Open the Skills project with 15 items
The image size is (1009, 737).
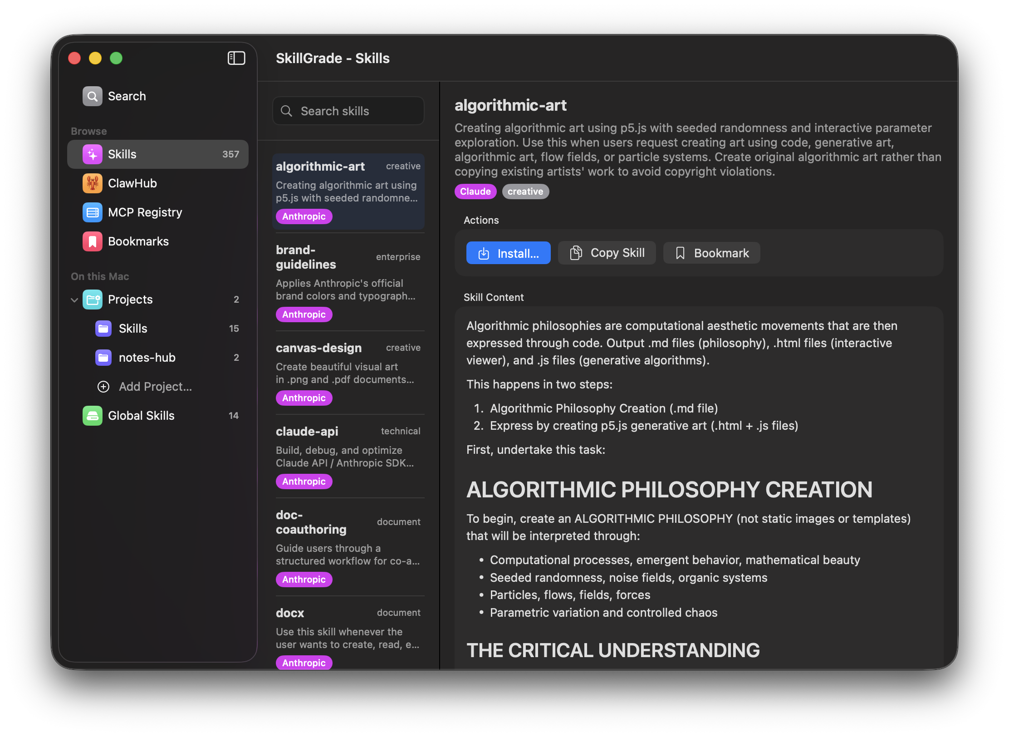[158, 329]
